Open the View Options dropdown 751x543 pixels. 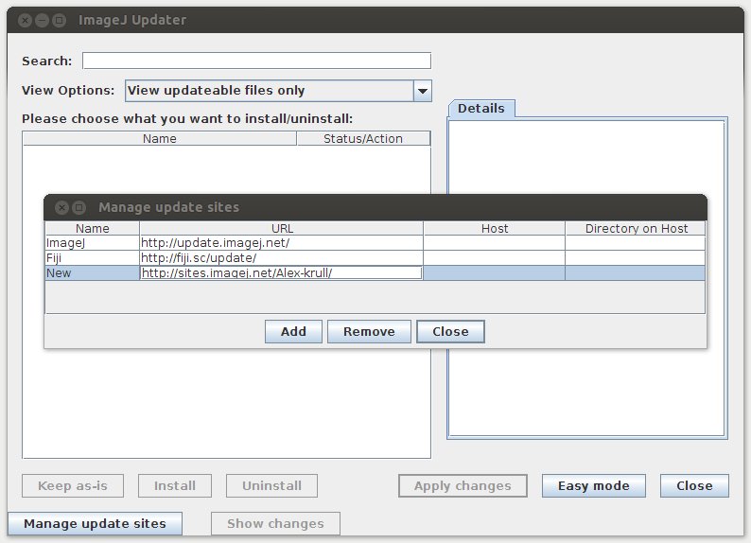click(x=278, y=91)
